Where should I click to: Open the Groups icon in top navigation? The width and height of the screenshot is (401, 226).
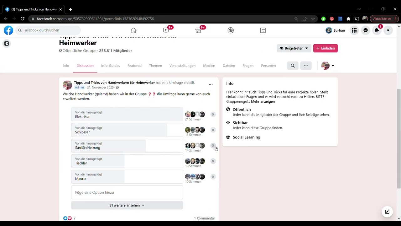click(231, 30)
